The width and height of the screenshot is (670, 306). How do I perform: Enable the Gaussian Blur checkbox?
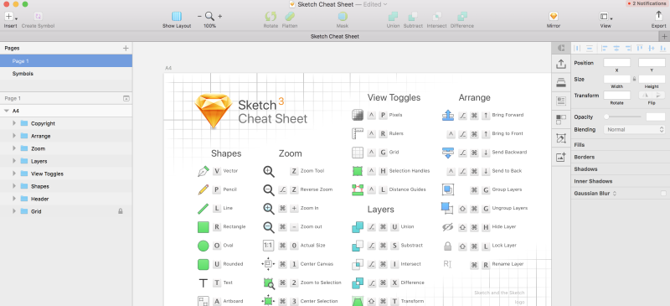point(663,194)
